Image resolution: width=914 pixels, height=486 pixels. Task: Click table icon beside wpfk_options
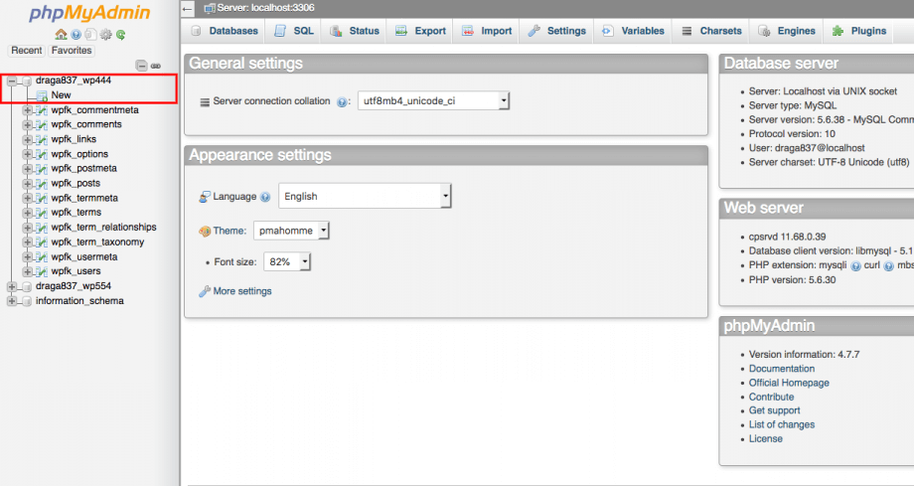pos(42,154)
